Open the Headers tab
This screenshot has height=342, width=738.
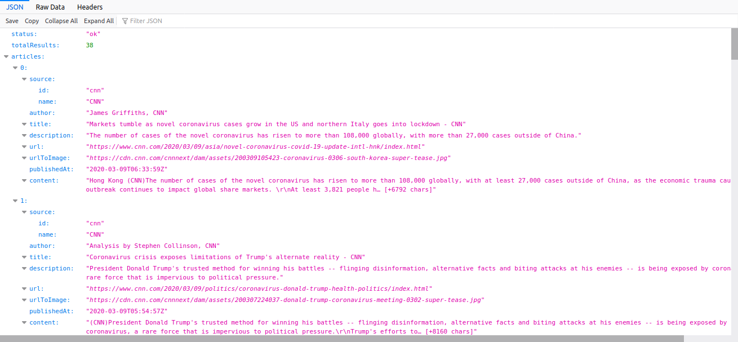point(90,7)
